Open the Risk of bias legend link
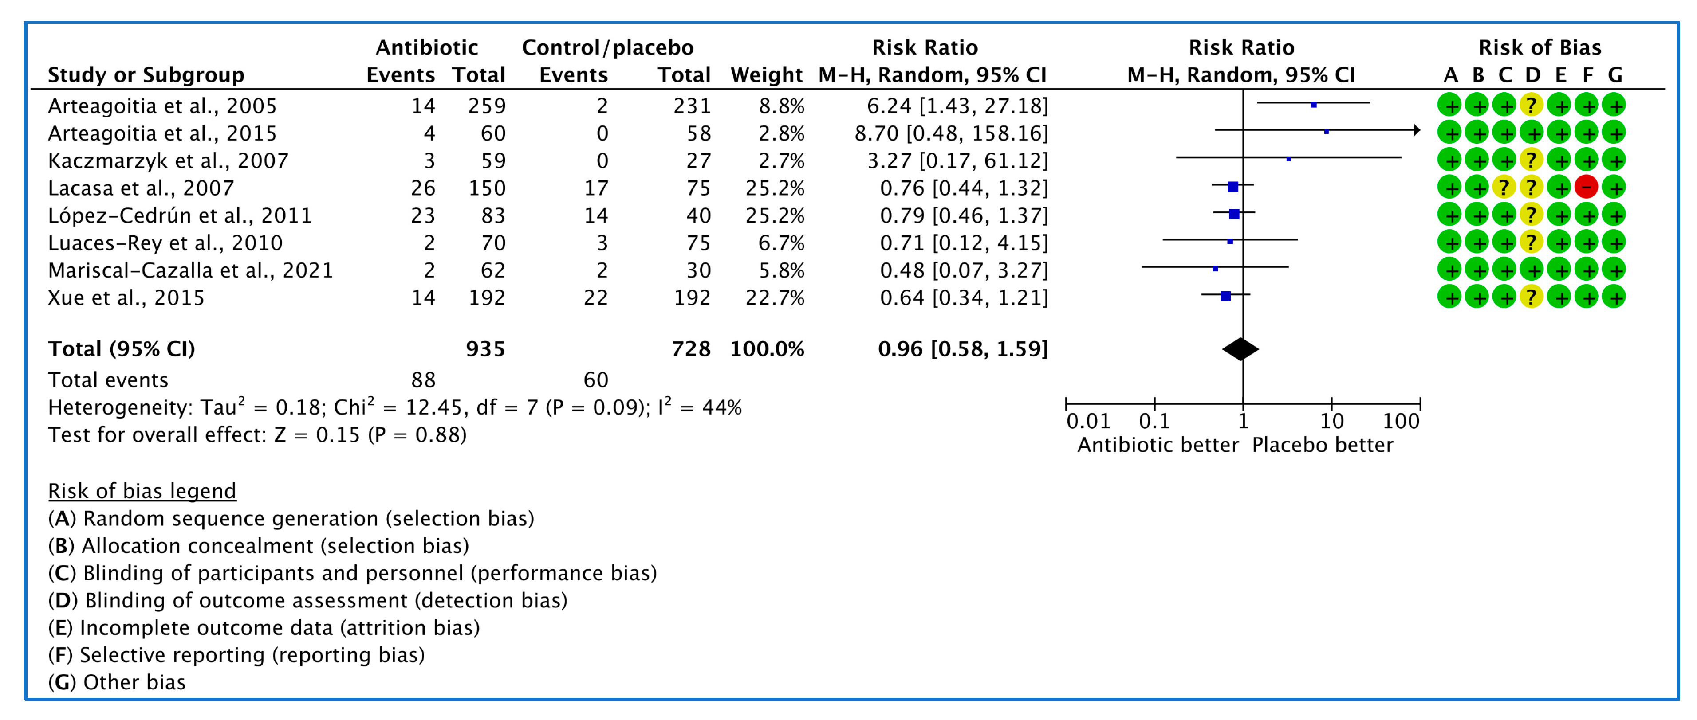Viewport: 1697px width, 720px height. pos(142,491)
